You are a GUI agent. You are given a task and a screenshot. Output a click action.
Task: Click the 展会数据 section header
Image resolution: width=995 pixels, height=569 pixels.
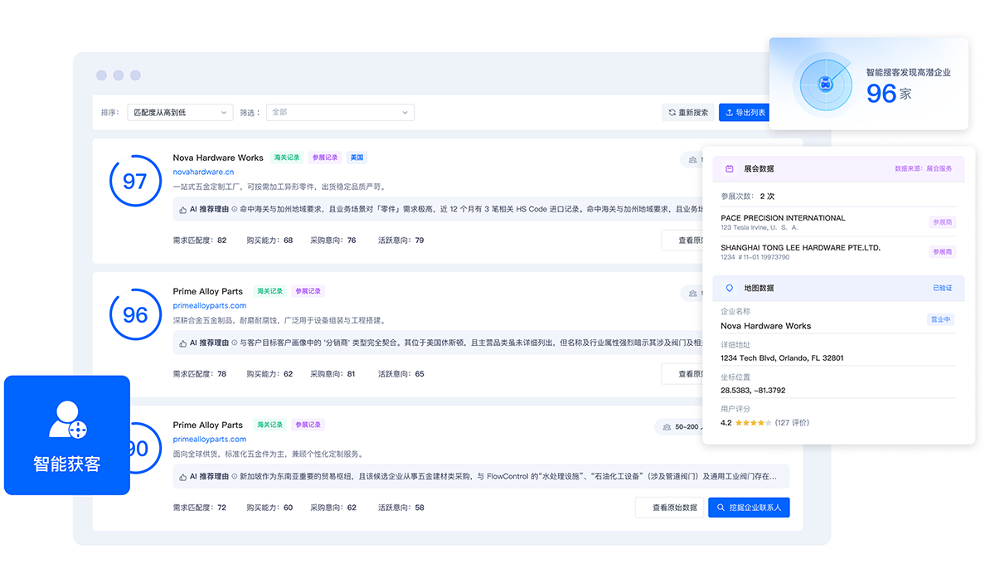[838, 168]
